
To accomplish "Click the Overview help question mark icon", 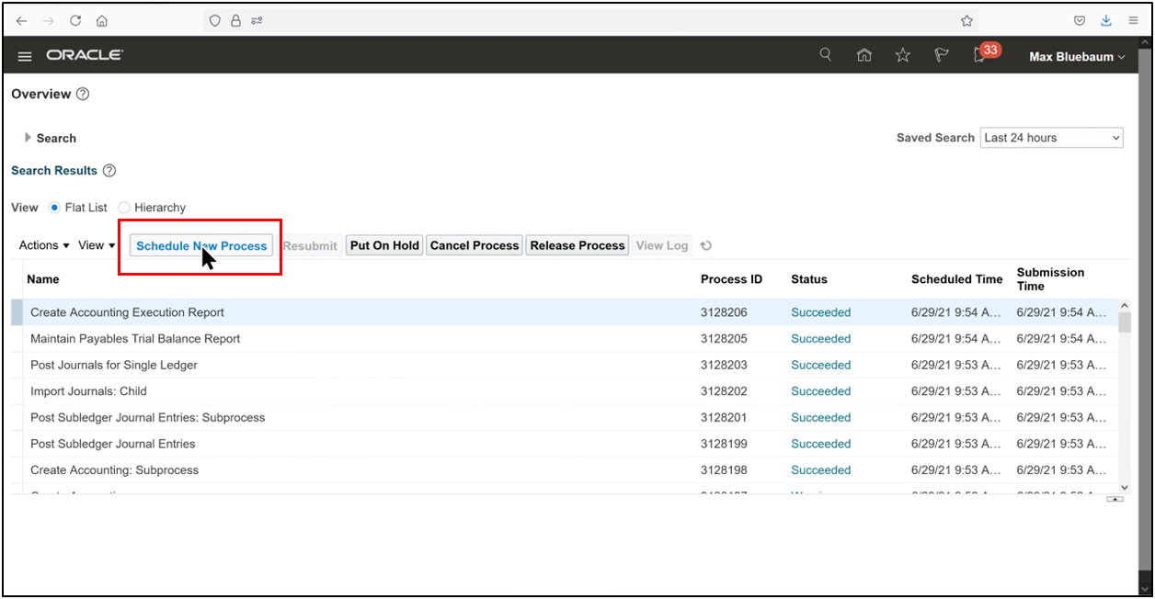I will click(82, 94).
